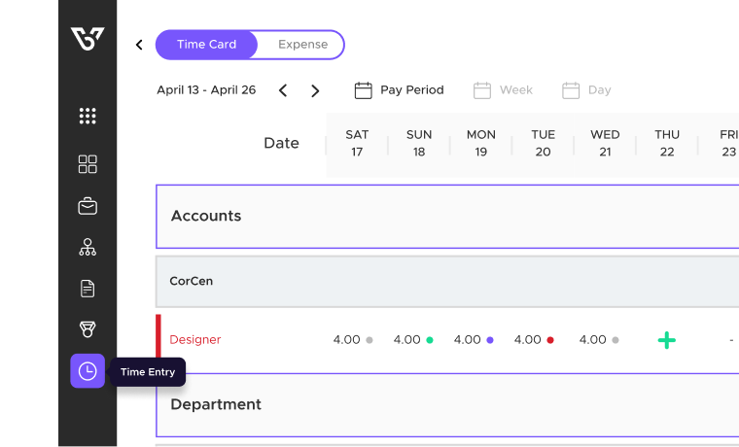Select the Week view

coord(504,90)
